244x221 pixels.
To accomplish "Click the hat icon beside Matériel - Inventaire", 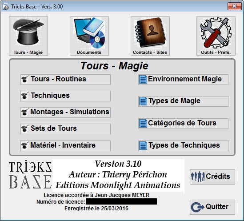I will [x=25, y=145].
